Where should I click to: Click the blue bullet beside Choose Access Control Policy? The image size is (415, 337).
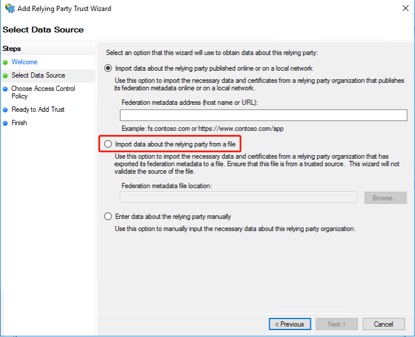[x=5, y=89]
